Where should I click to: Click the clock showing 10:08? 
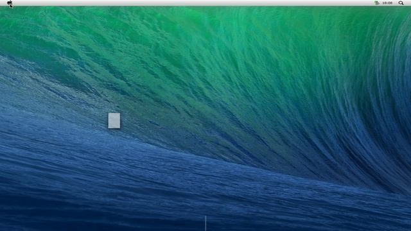pyautogui.click(x=387, y=3)
